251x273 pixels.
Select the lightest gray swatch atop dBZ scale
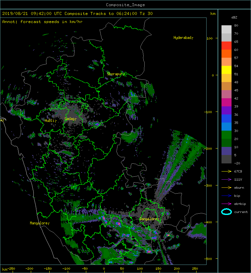[226, 30]
